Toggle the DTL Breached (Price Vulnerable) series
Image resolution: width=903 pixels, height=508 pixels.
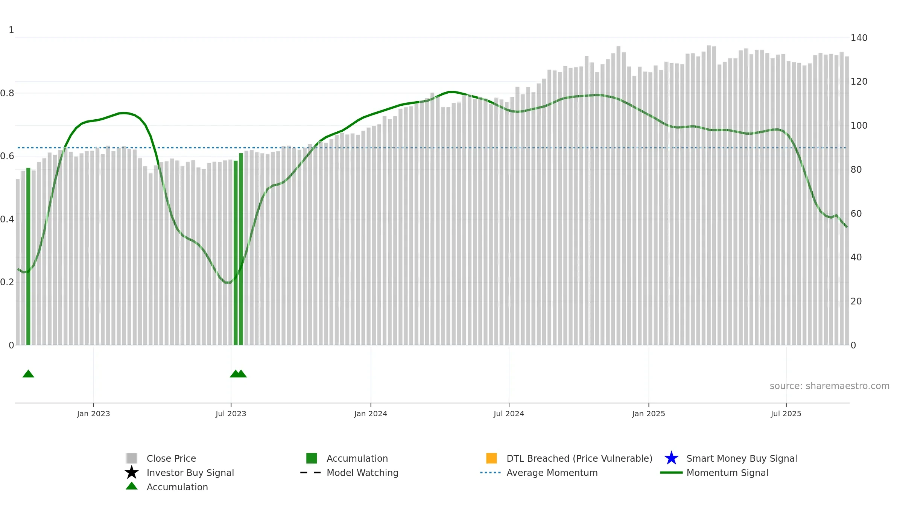click(x=579, y=458)
